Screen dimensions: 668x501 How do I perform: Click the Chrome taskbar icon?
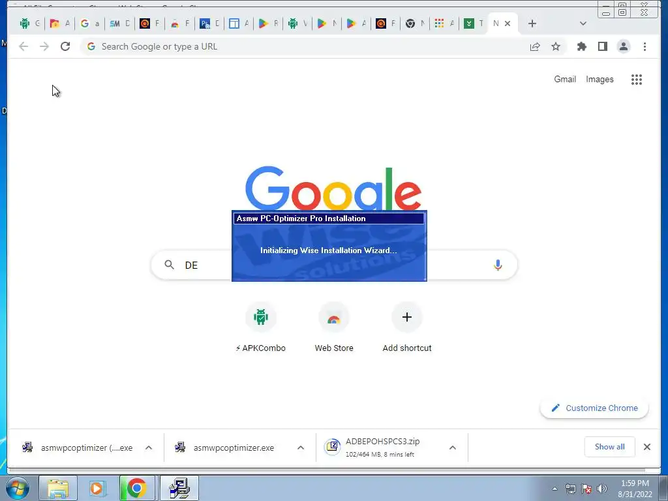tap(136, 488)
